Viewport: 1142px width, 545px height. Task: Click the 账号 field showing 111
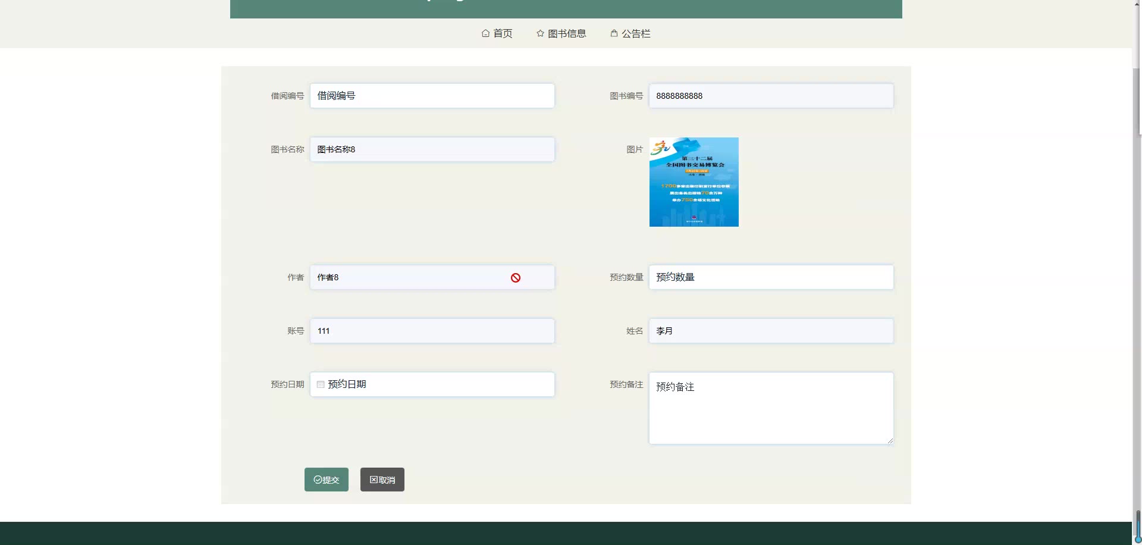click(432, 331)
